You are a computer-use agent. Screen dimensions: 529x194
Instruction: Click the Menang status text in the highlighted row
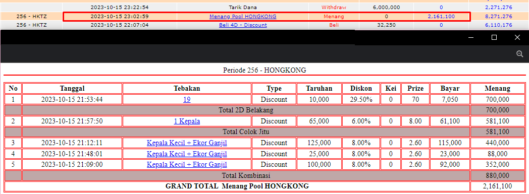coord(334,16)
